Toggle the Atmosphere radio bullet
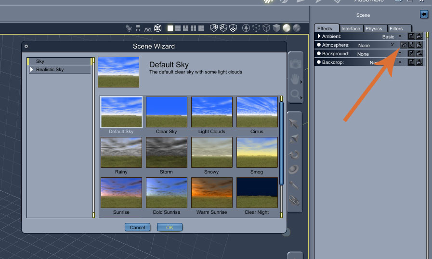The image size is (432, 259). click(x=319, y=45)
